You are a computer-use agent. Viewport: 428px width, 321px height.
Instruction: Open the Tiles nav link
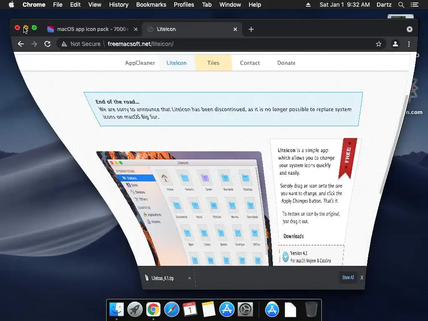213,63
